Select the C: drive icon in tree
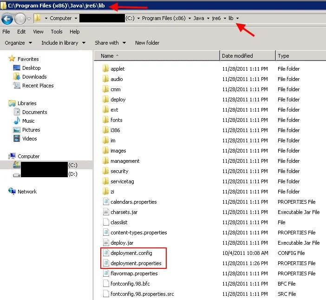The width and height of the screenshot is (326, 300). click(x=17, y=165)
